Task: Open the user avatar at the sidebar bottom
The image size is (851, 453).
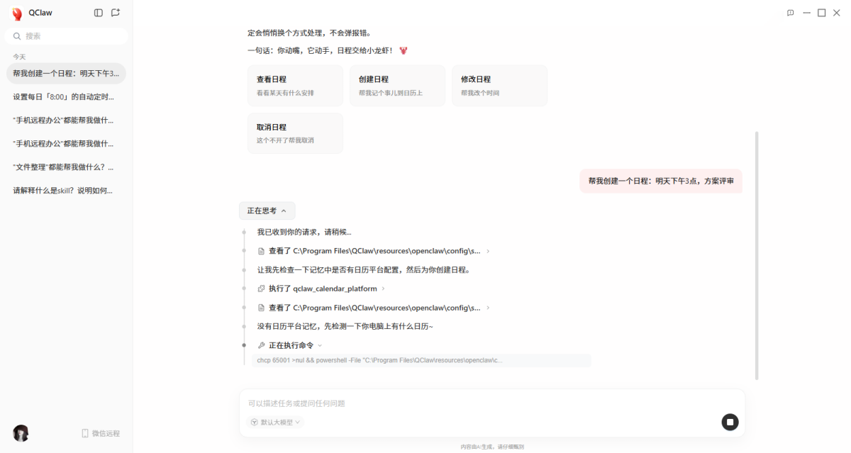Action: [x=21, y=433]
